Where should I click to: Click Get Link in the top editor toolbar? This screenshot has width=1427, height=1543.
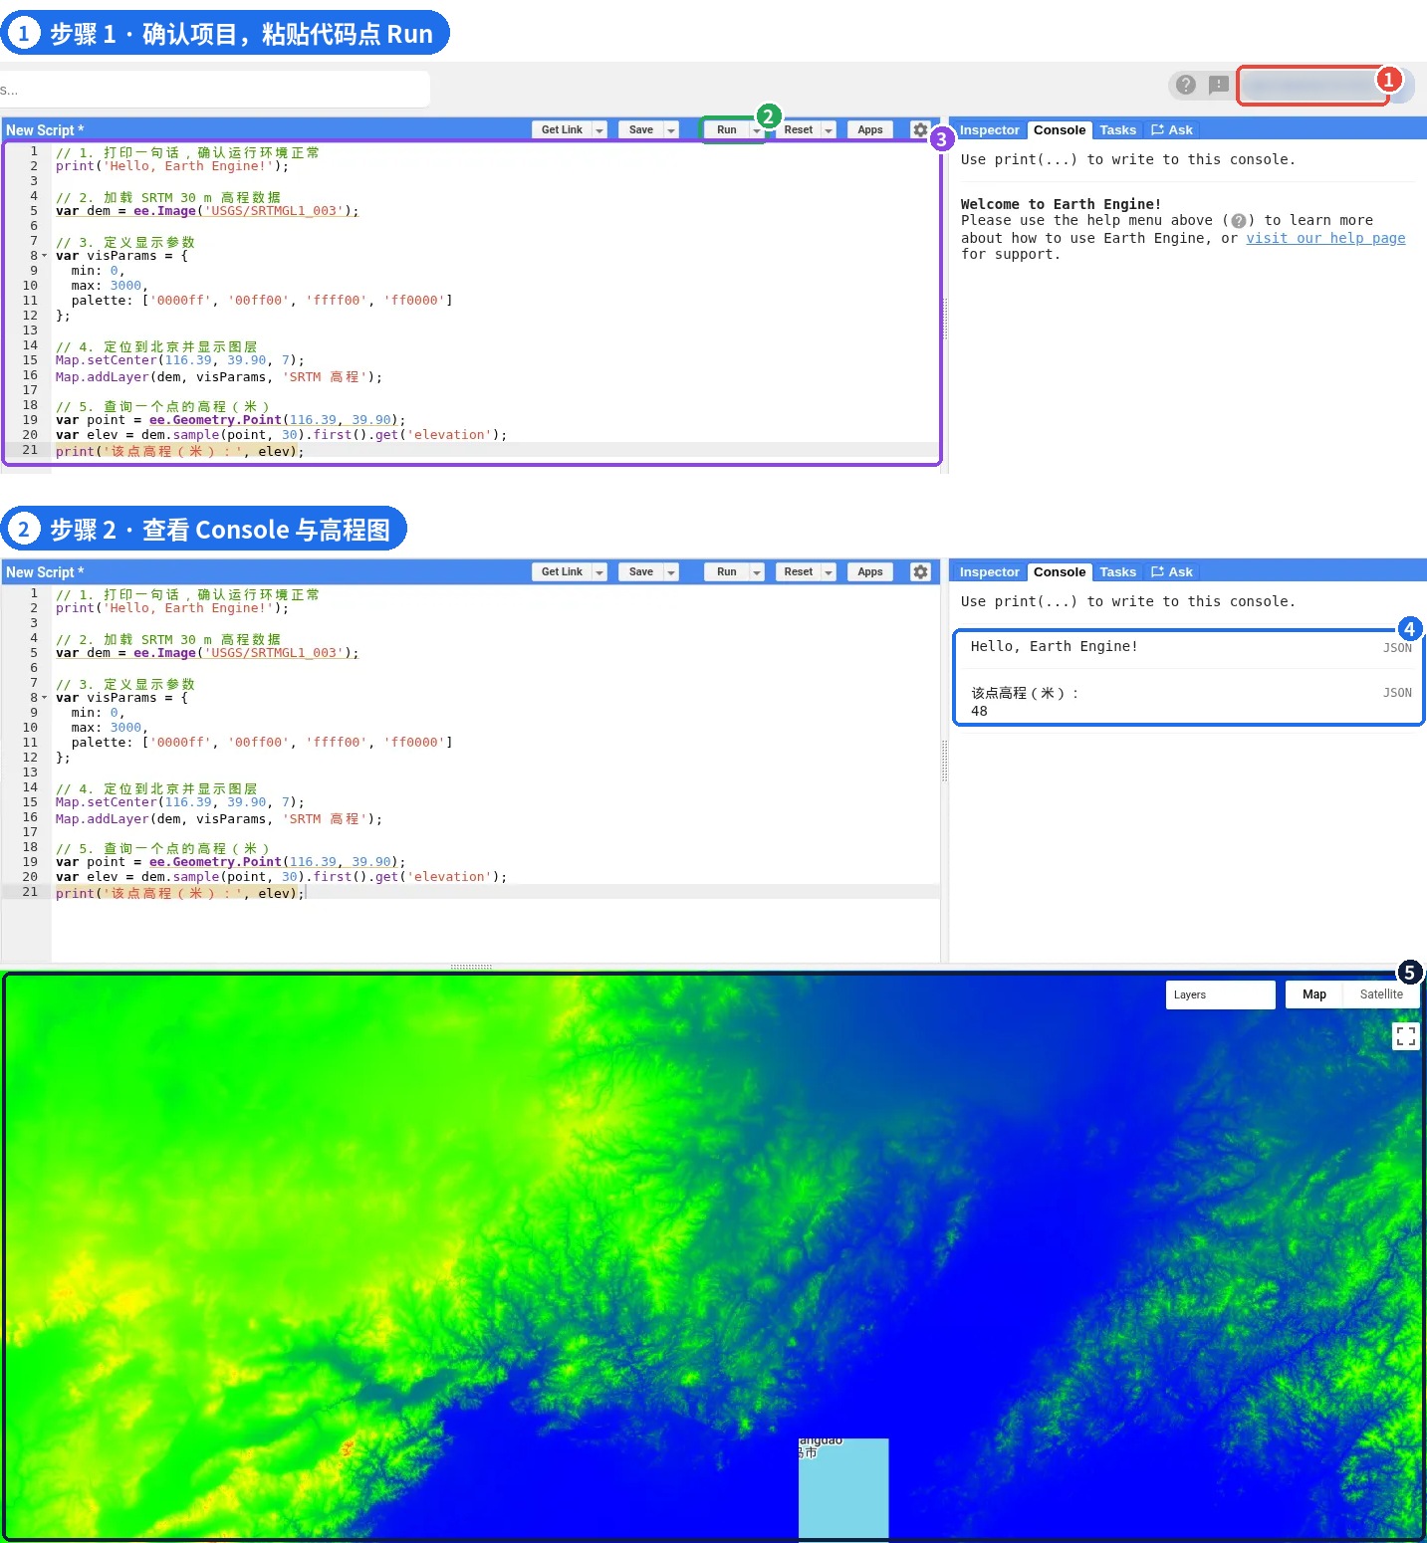562,129
